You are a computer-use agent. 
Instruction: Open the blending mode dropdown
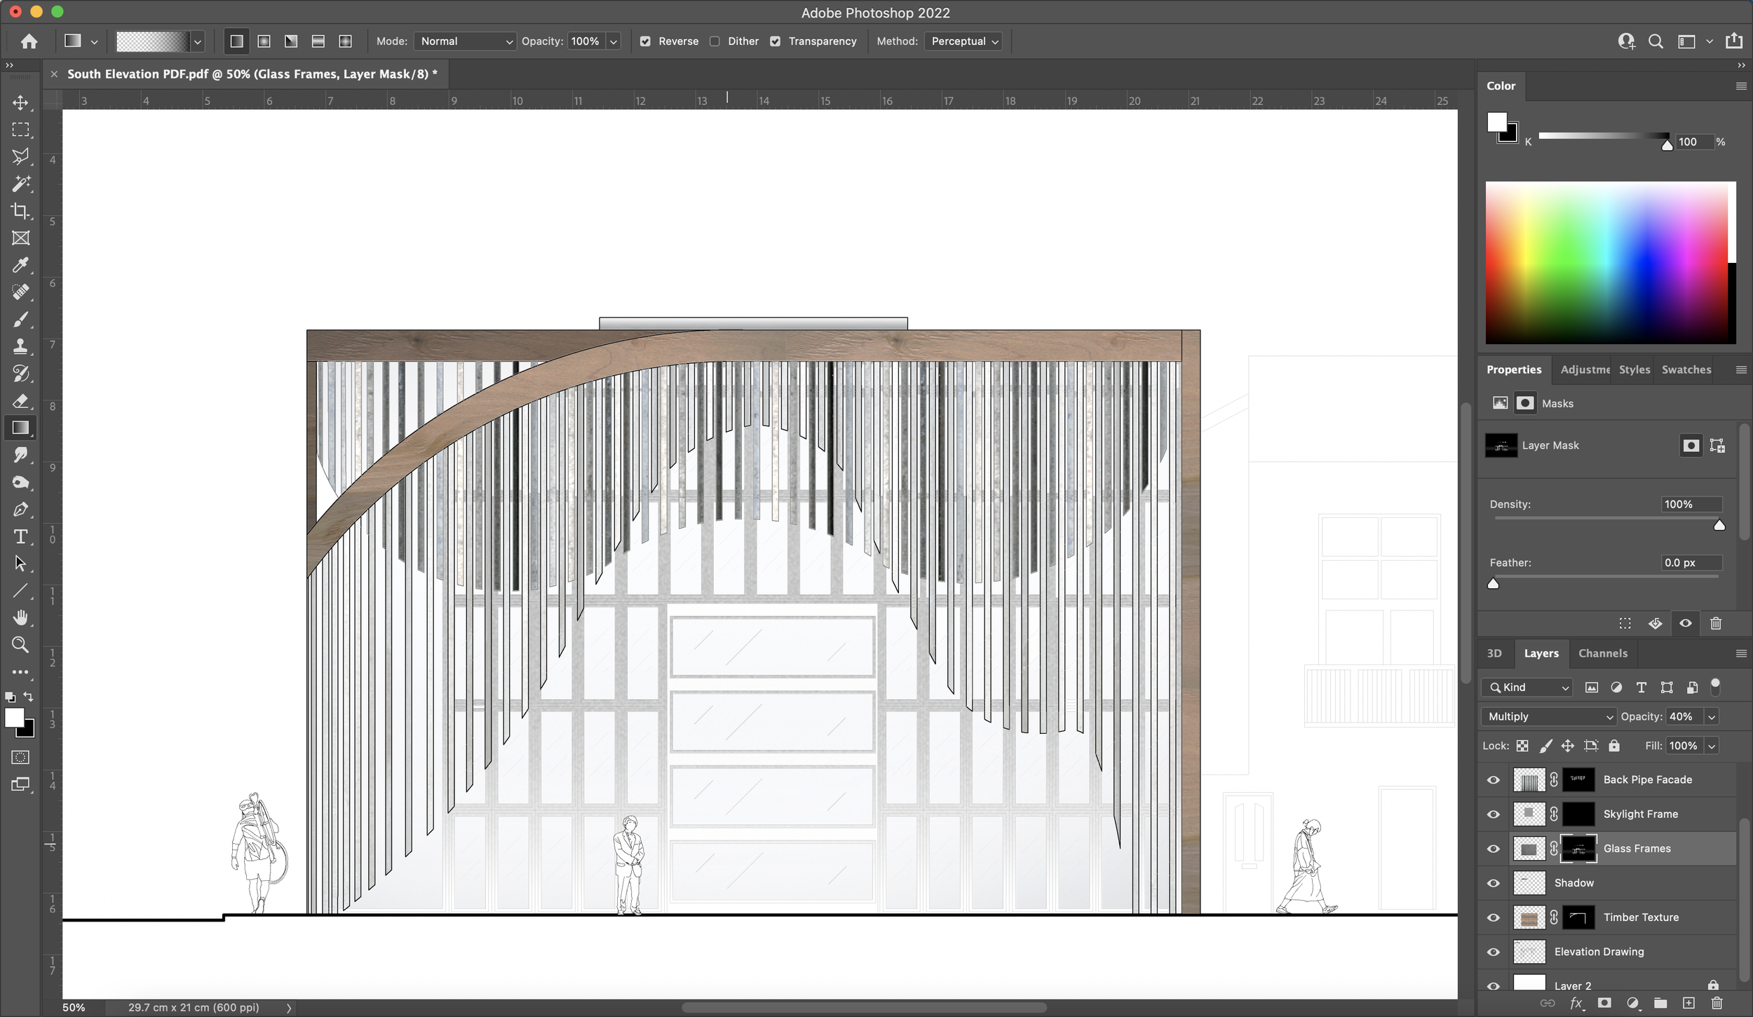pos(1551,716)
